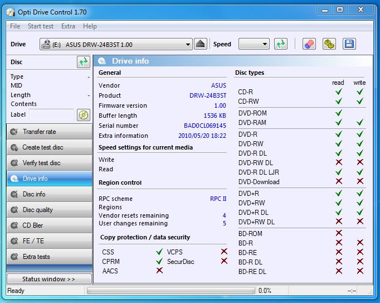Switch to the Transfer rate test
Image resolution: width=380 pixels, height=303 pixels.
pyautogui.click(x=50, y=132)
